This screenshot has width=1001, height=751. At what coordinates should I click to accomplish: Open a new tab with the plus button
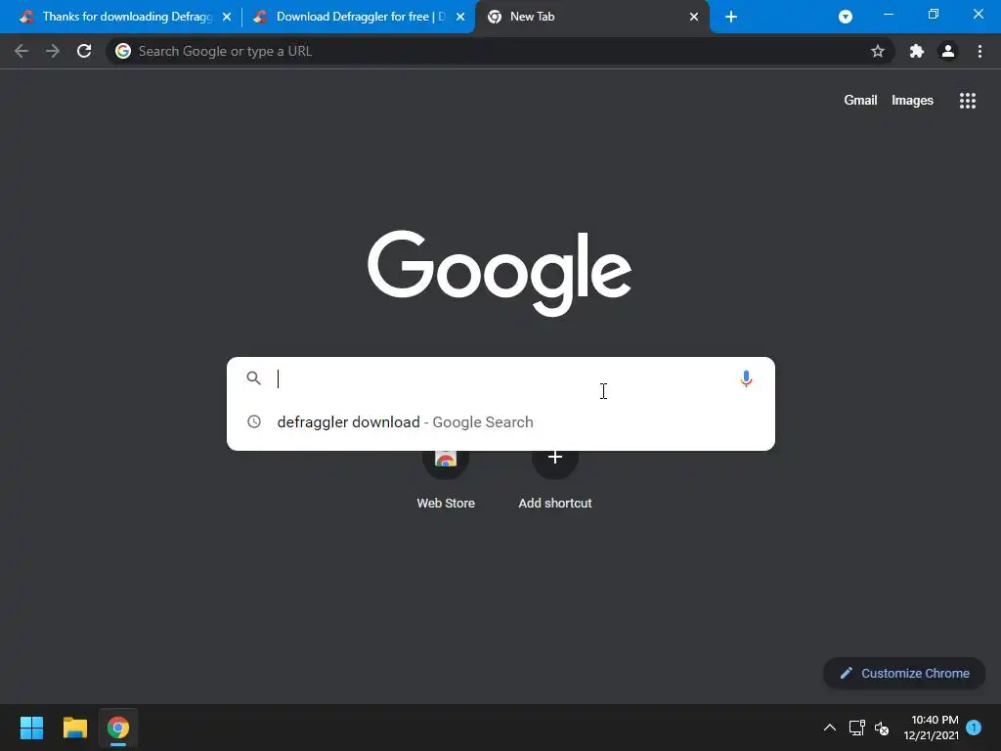731,17
